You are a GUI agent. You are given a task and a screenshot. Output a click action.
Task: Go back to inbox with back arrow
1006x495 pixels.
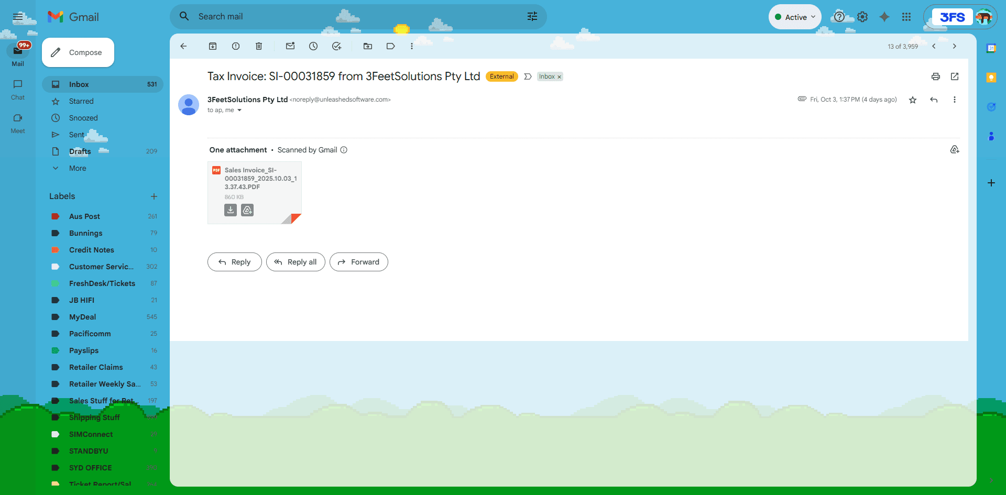click(x=183, y=46)
